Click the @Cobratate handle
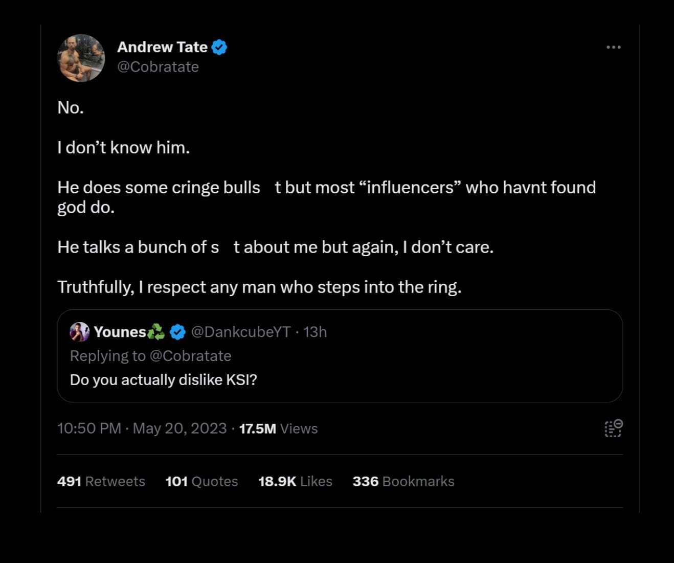 click(x=158, y=66)
